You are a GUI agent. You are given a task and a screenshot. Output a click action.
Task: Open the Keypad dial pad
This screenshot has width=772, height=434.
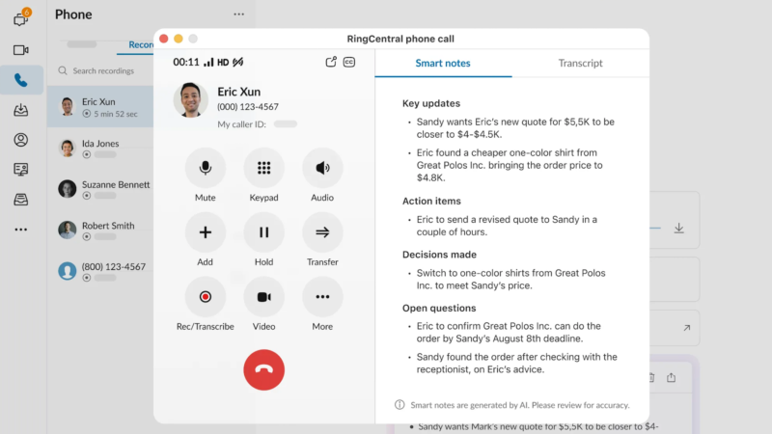tap(263, 168)
